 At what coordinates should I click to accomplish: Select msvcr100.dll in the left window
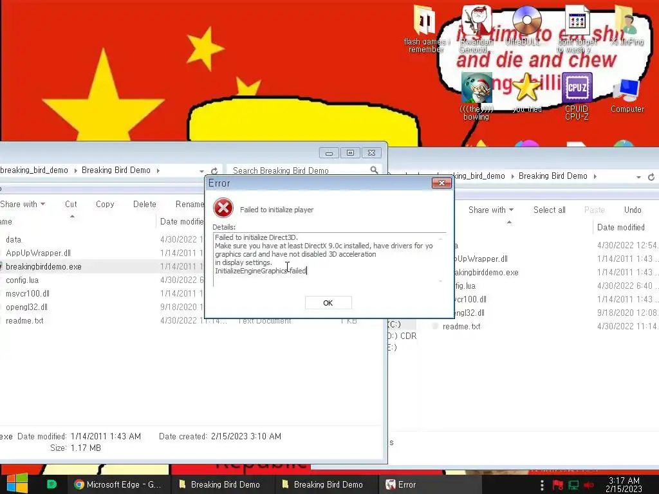tap(28, 293)
